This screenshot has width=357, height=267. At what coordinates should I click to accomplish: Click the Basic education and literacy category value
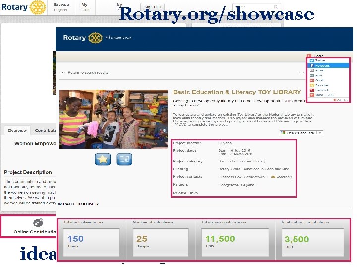pos(242,161)
